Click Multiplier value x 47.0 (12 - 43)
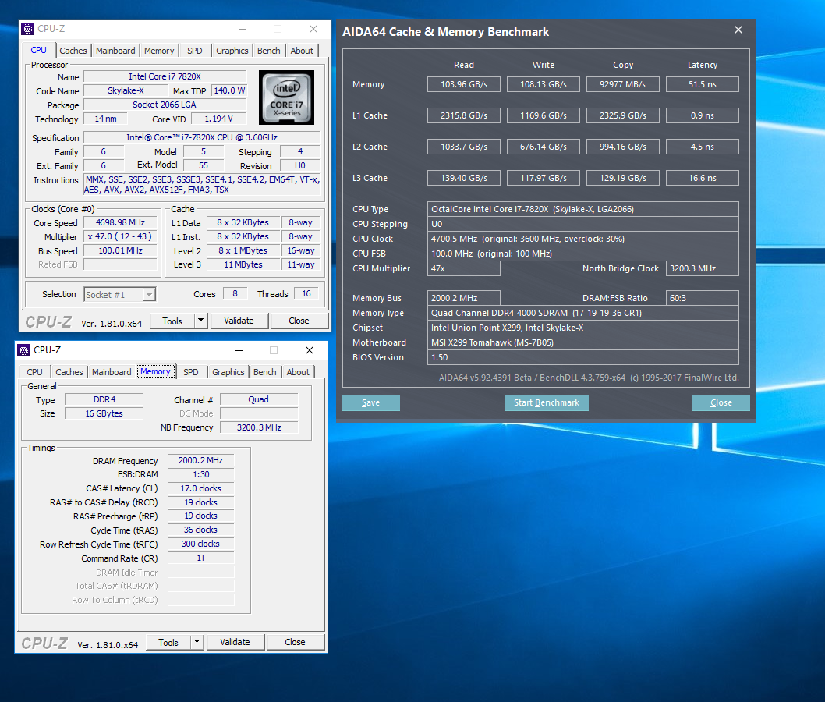Image resolution: width=825 pixels, height=702 pixels. (x=121, y=237)
